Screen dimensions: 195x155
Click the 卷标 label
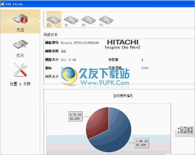[x=48, y=68]
